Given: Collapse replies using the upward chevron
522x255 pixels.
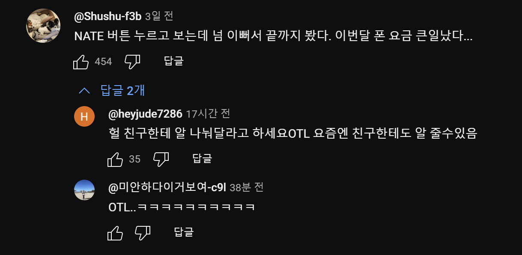Looking at the screenshot, I should coord(84,91).
